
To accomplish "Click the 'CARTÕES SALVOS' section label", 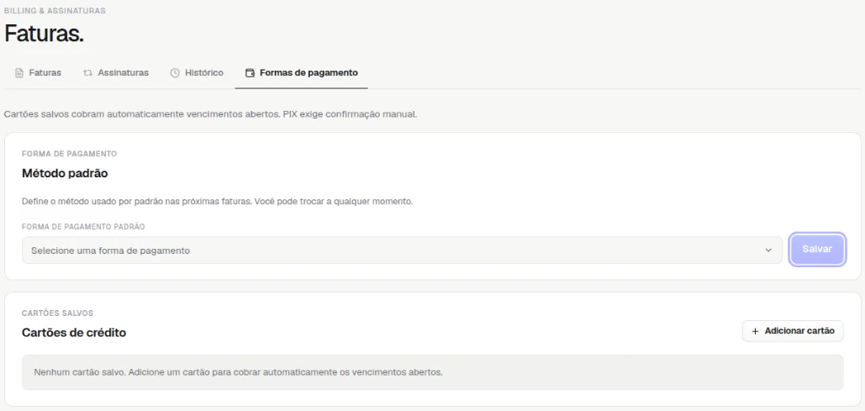I will click(x=57, y=314).
